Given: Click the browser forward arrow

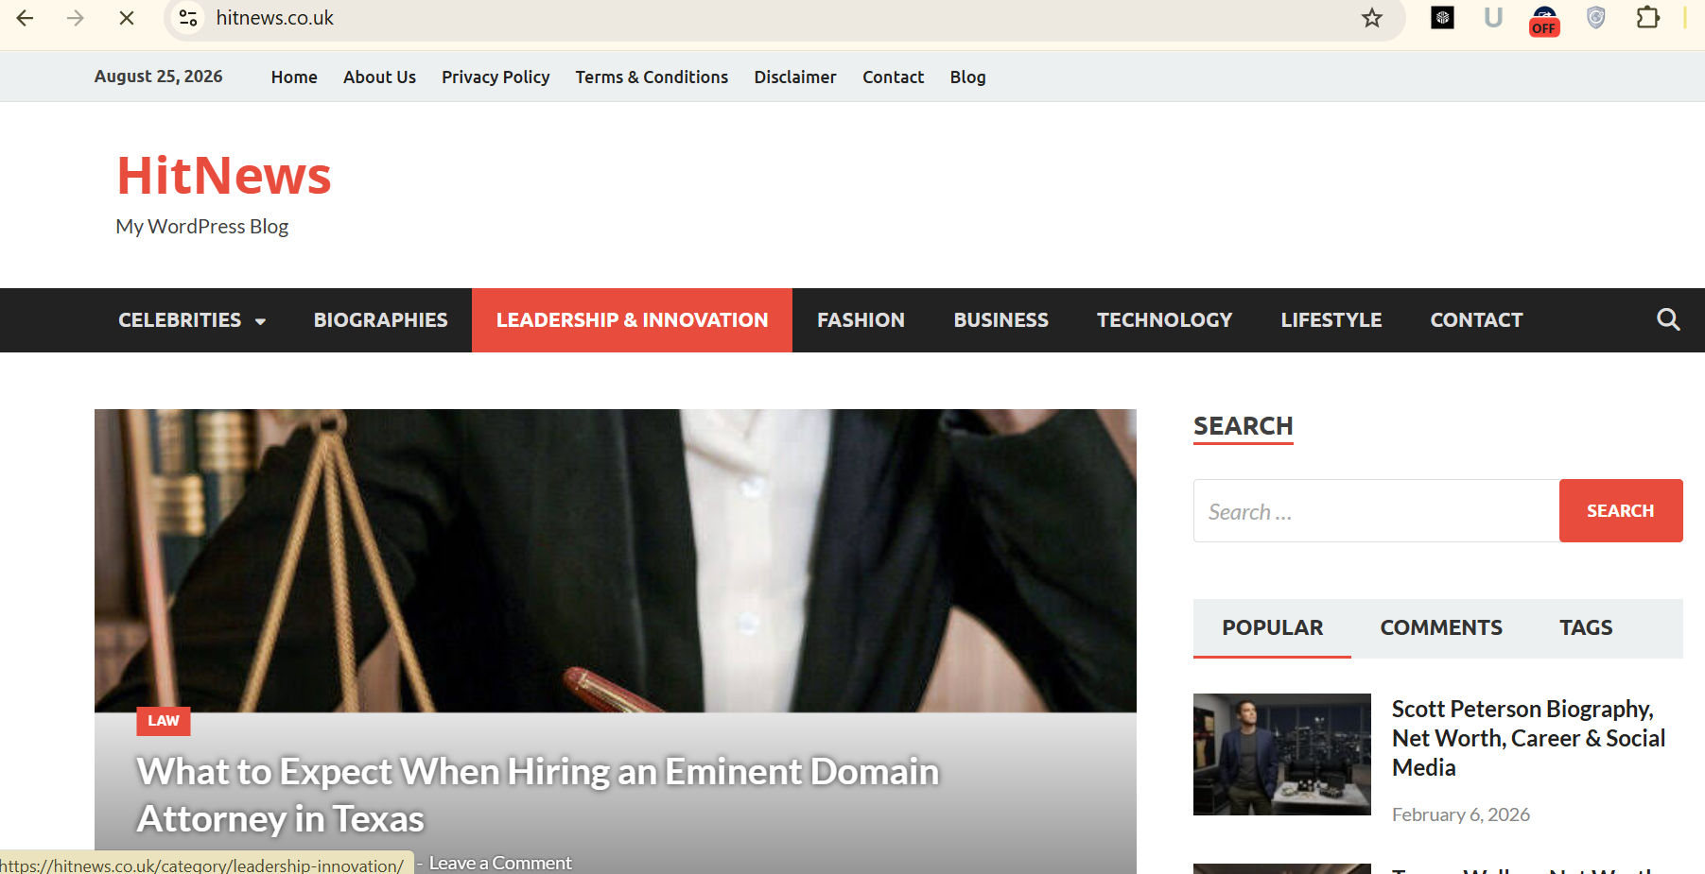Looking at the screenshot, I should tap(76, 18).
